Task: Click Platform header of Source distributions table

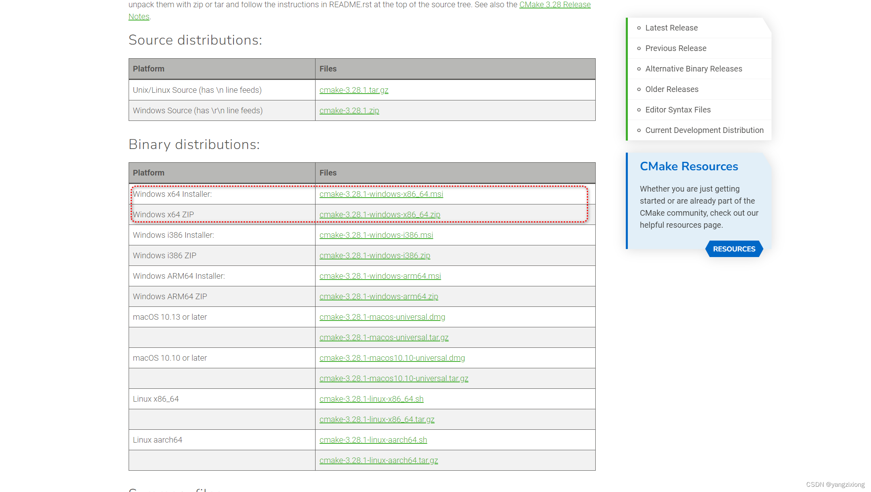Action: 222,69
